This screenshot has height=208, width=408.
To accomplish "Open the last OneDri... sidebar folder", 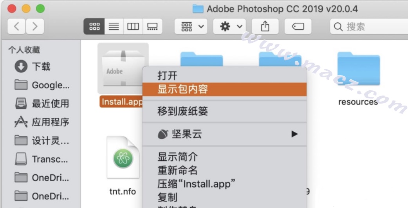I will pos(42,196).
